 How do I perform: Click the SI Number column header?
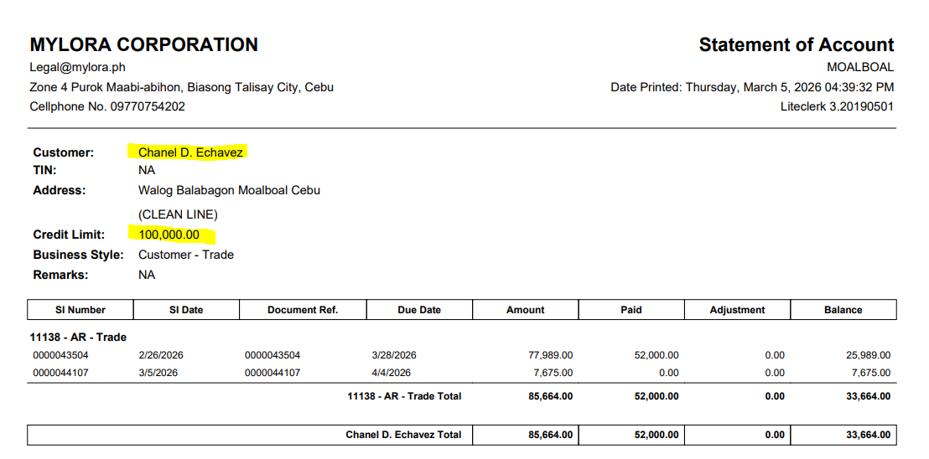pyautogui.click(x=80, y=310)
